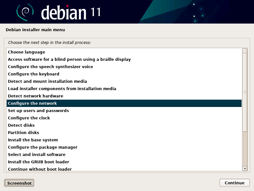This screenshot has width=254, height=191.
Task: Select "Choose language" menu entry
Action: (x=124, y=52)
